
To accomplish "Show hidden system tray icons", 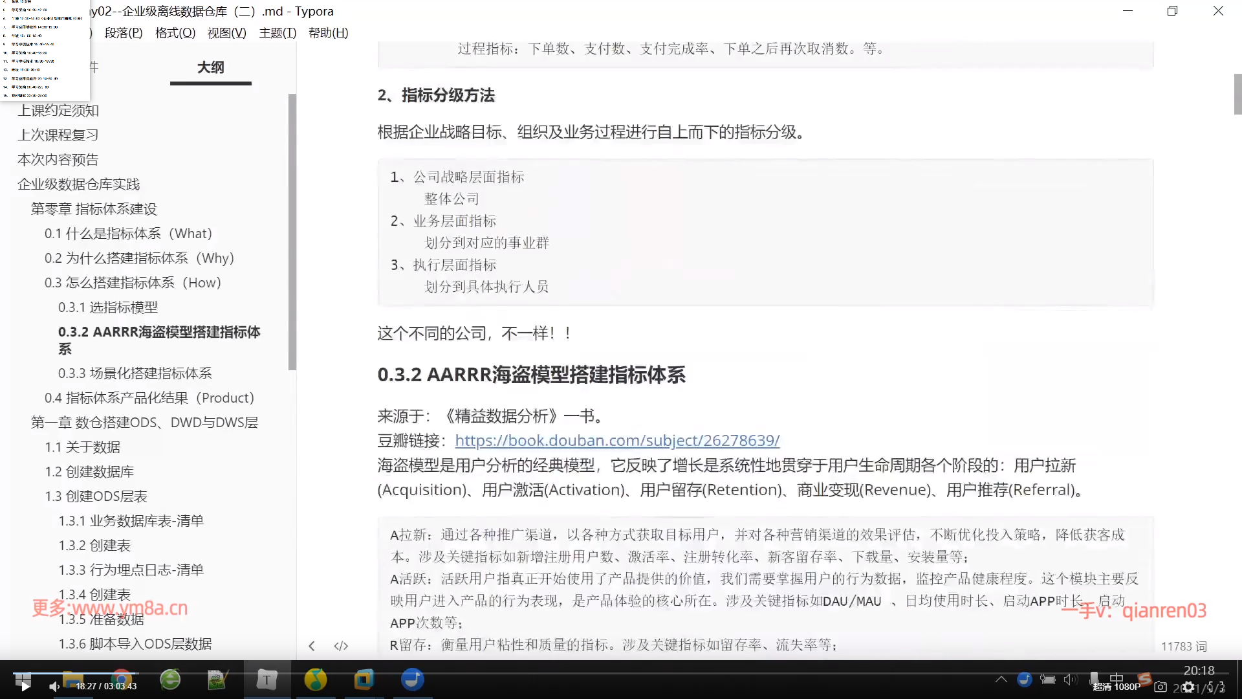I will 1001,679.
